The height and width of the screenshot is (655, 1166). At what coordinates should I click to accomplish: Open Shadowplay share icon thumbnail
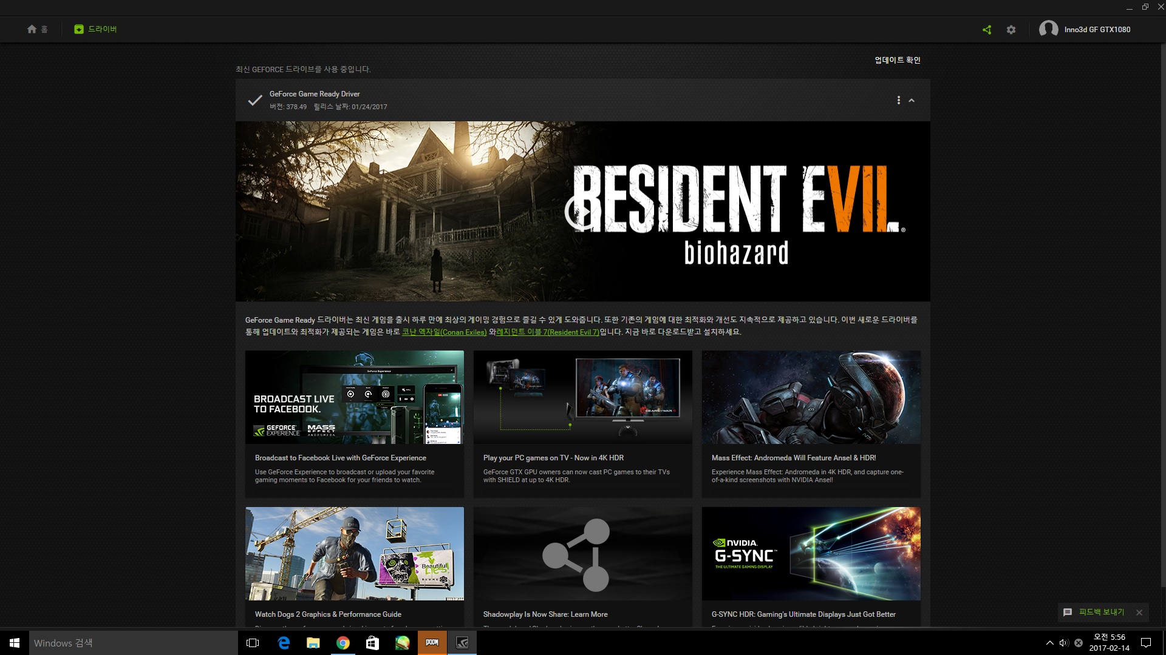(x=583, y=554)
